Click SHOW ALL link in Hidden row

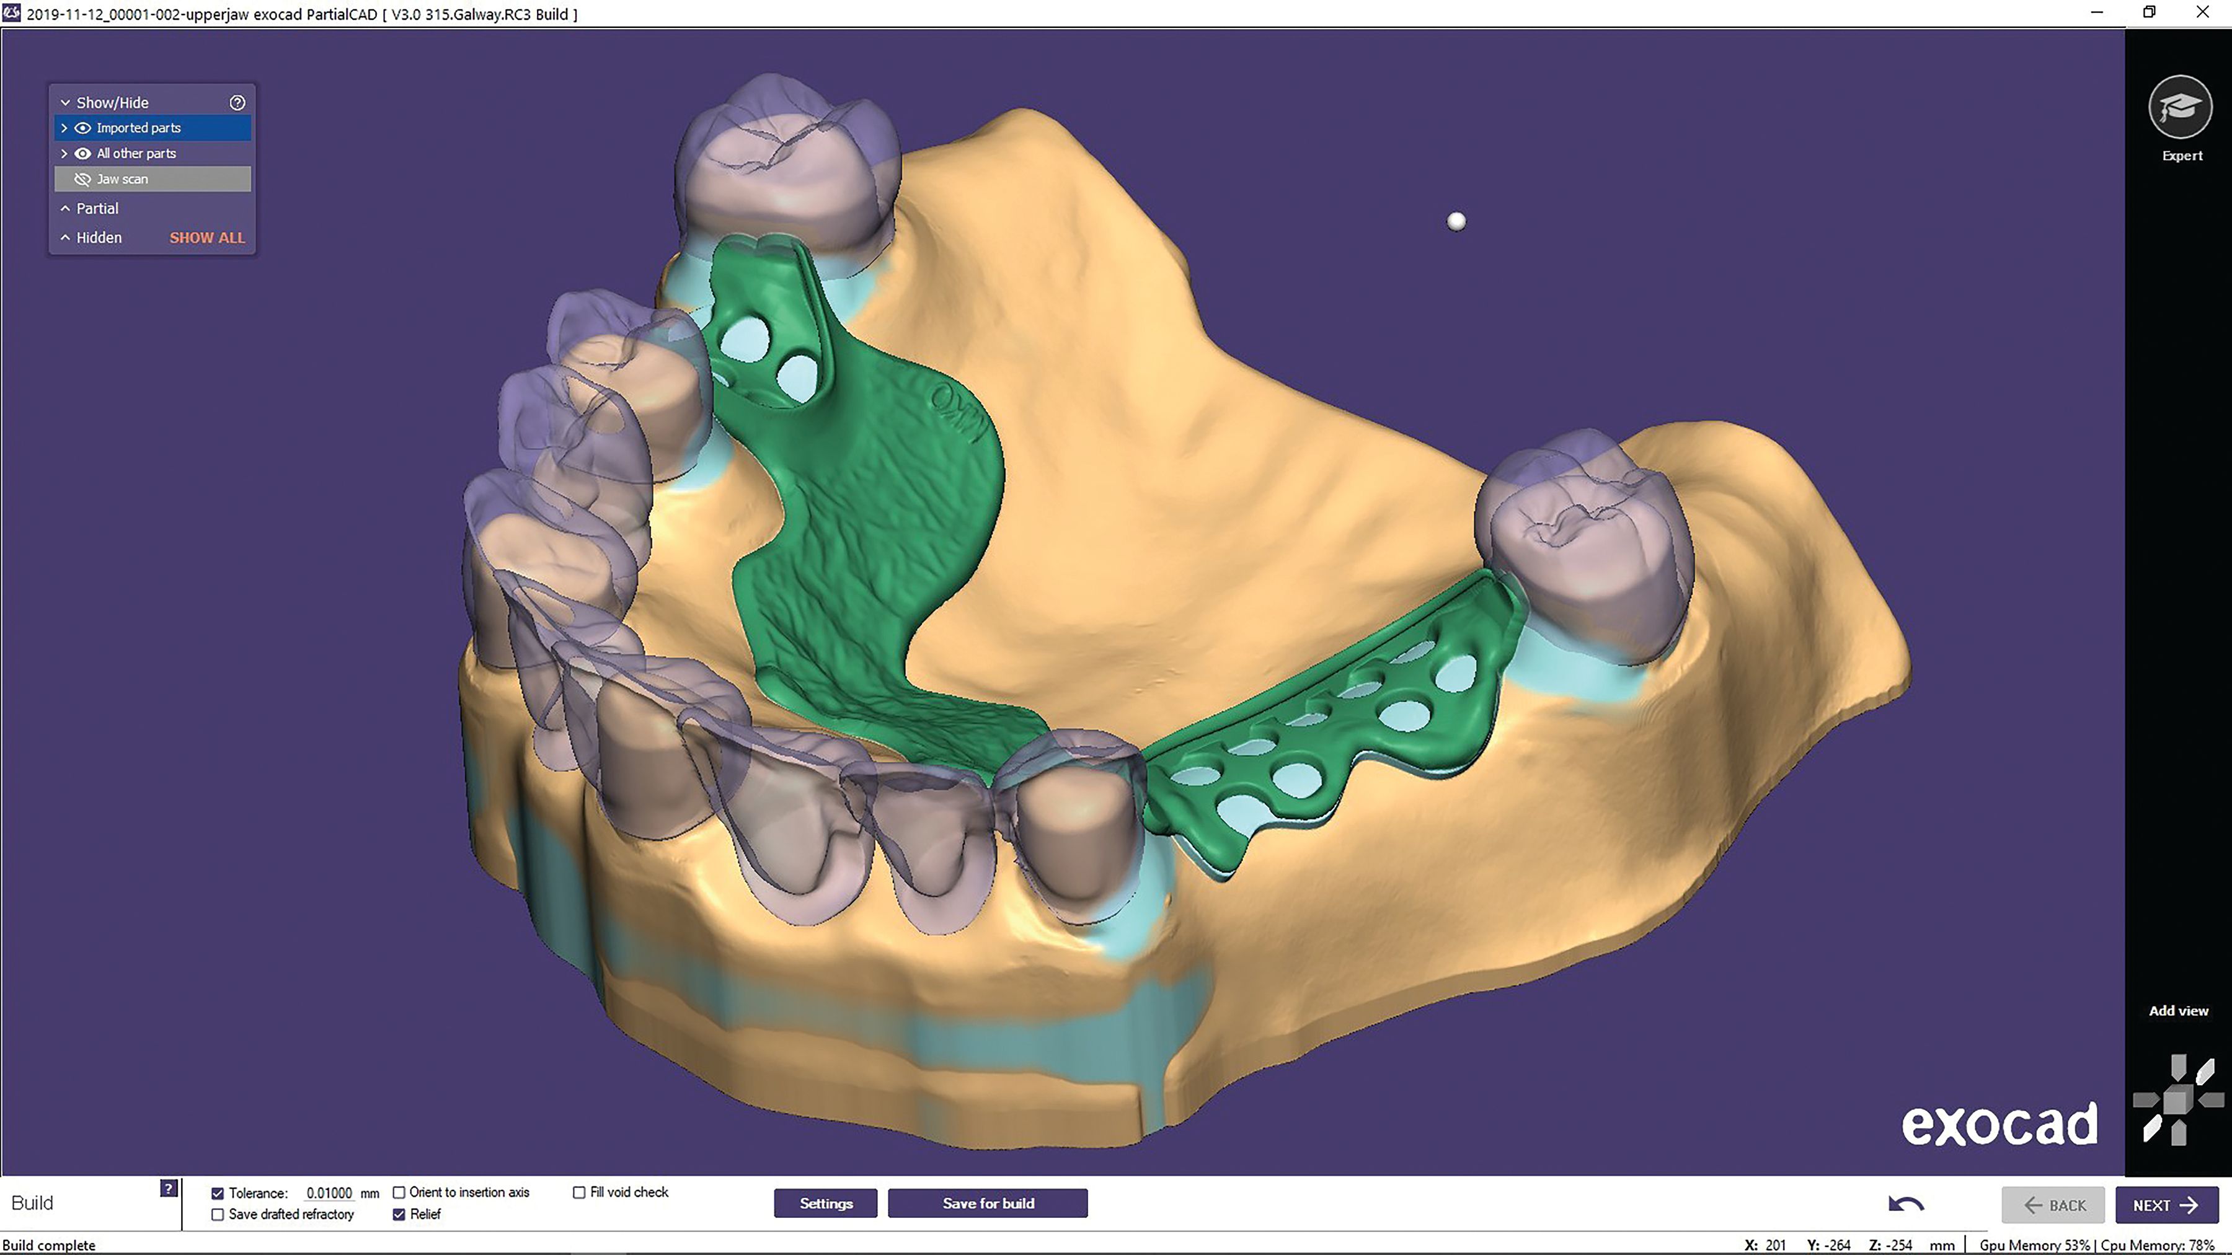coord(207,237)
